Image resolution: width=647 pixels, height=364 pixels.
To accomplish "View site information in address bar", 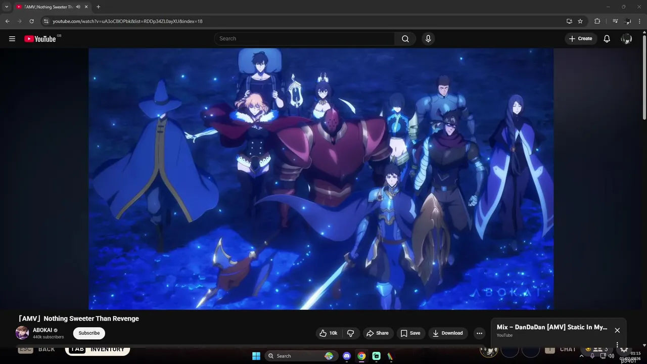I will pos(45,21).
